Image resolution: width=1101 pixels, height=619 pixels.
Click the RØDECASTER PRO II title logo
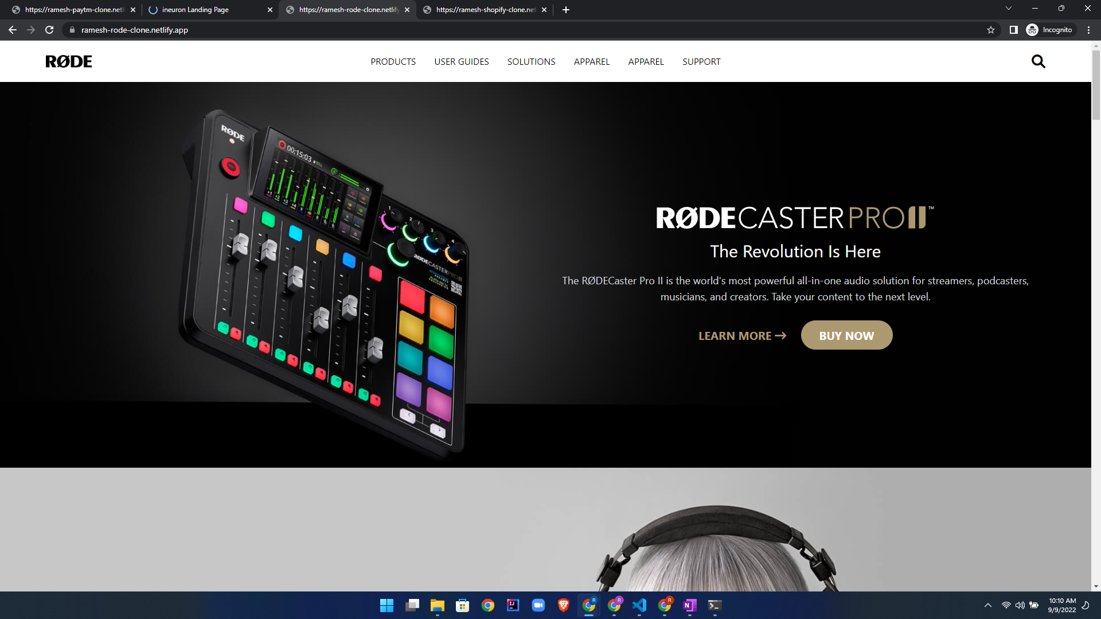[795, 218]
